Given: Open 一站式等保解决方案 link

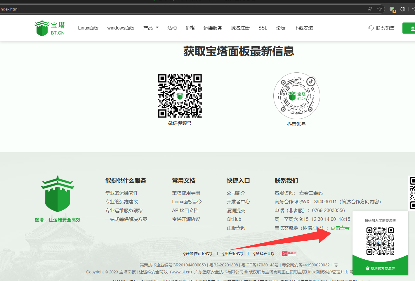Looking at the screenshot, I should point(126,219).
